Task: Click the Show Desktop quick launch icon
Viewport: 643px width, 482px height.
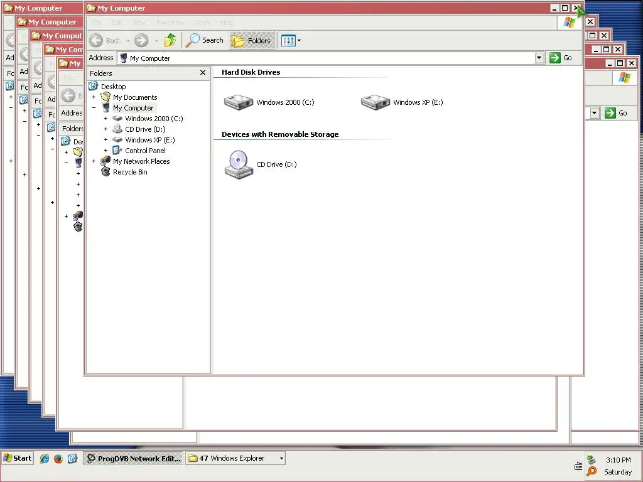Action: [72, 458]
